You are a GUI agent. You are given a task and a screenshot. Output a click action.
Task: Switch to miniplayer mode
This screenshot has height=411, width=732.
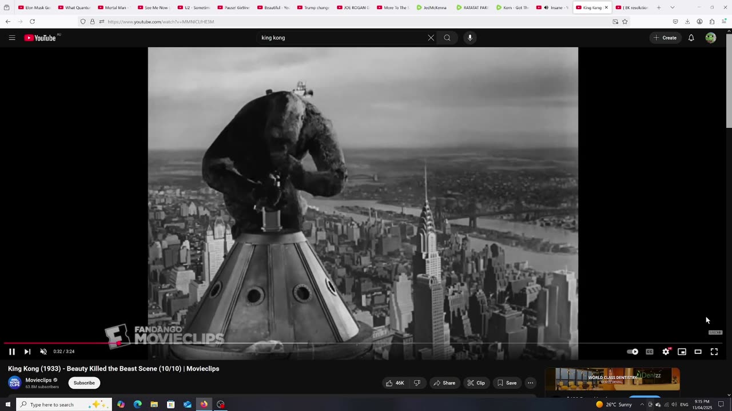click(x=682, y=352)
